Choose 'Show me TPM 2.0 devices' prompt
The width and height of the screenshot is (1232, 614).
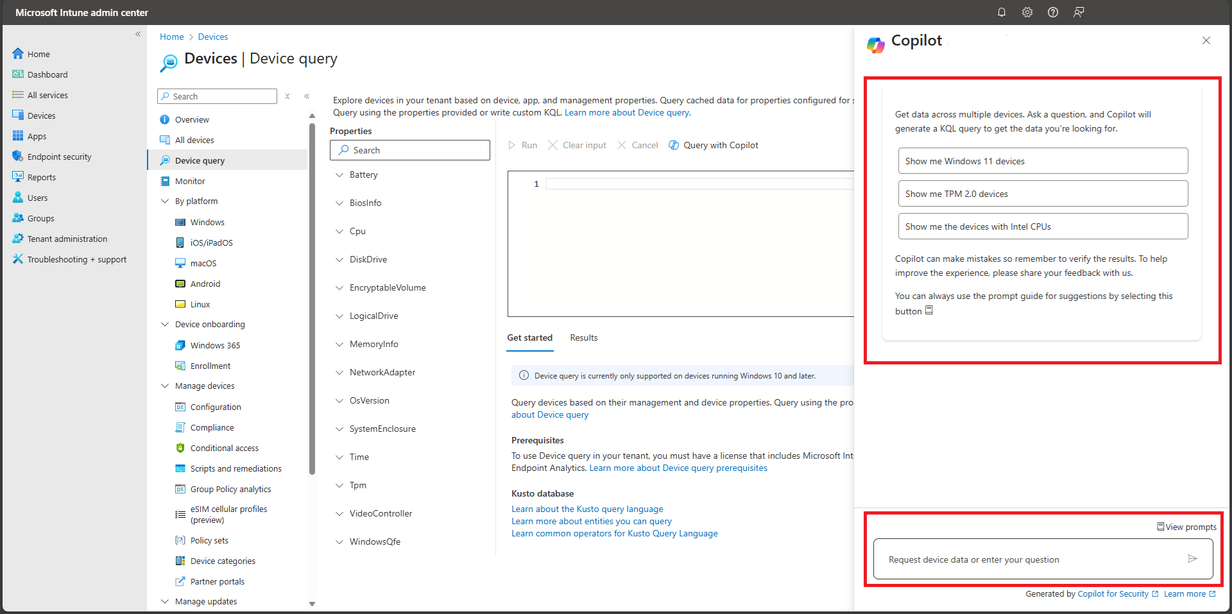[x=1043, y=194]
